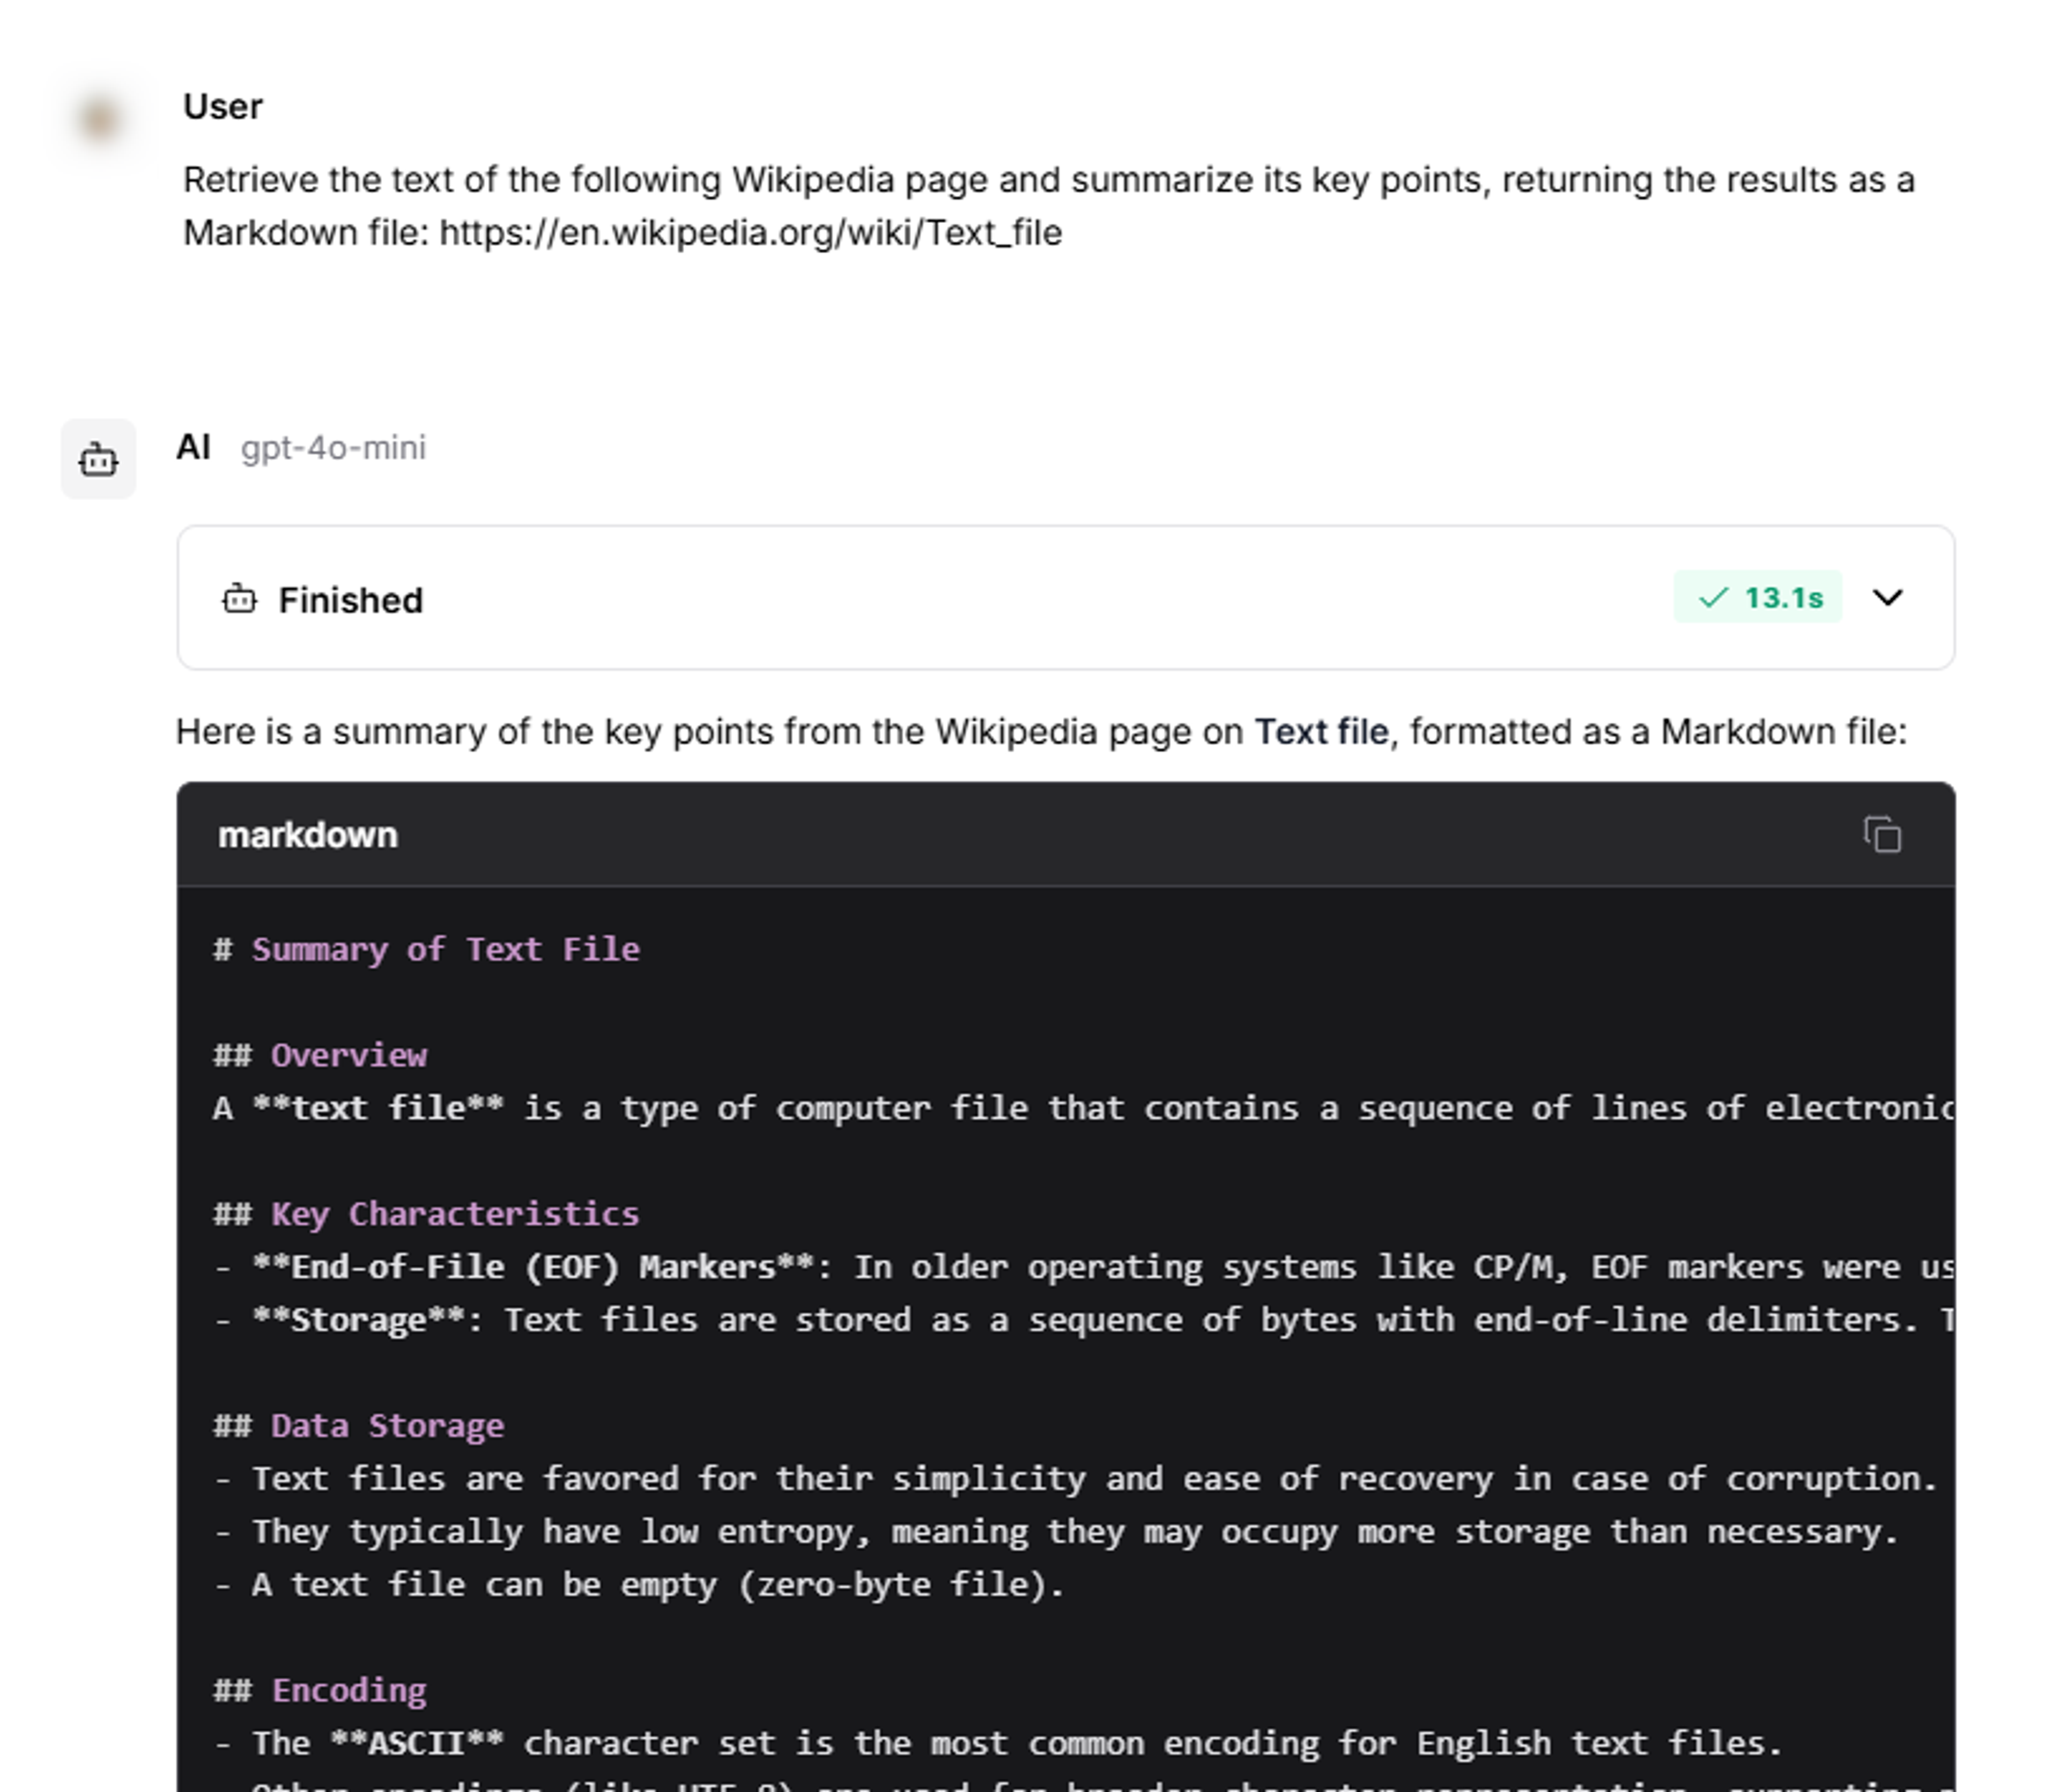This screenshot has width=2059, height=1792.
Task: Click the Wikipedia URL in the user message
Action: click(750, 234)
